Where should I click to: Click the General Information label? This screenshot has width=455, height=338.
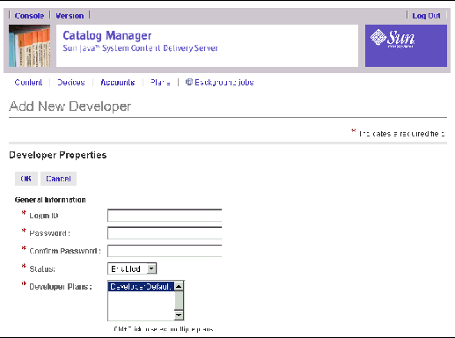click(50, 200)
